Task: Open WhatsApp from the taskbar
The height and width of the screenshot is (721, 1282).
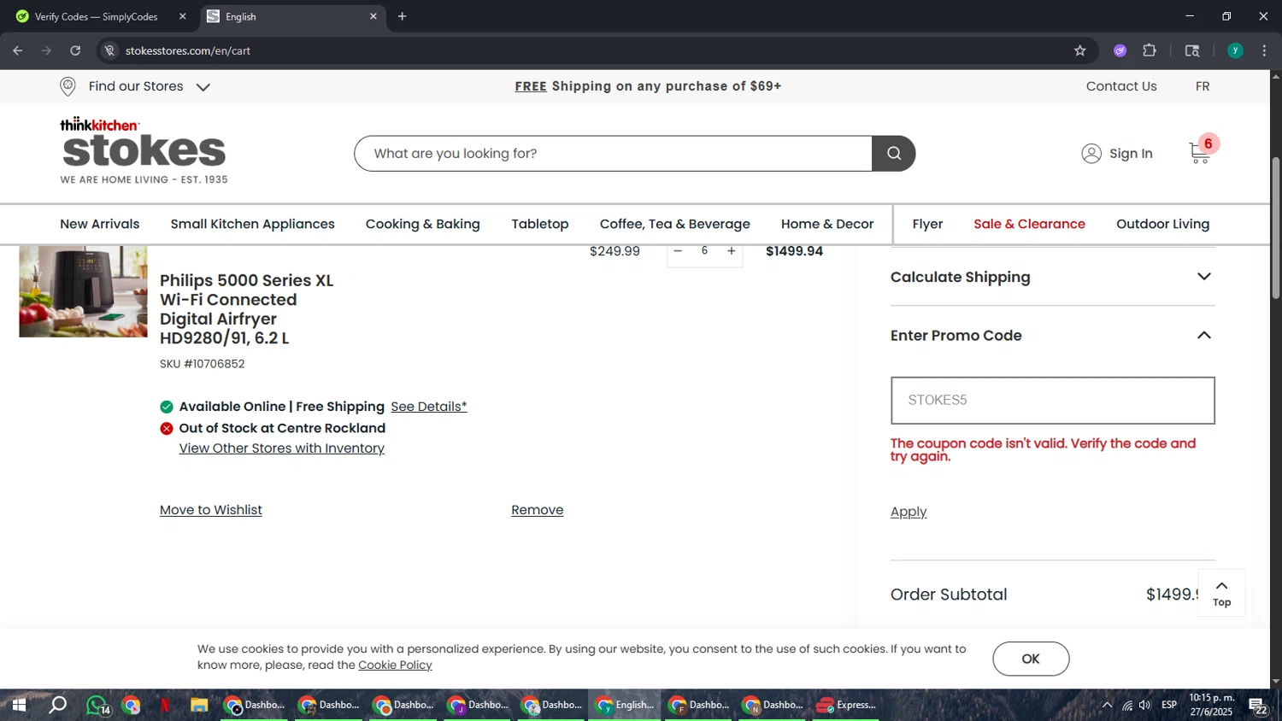Action: click(97, 706)
